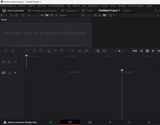The image size is (160, 125).
Task: Open the Ayuda menu
Action: click(149, 6)
